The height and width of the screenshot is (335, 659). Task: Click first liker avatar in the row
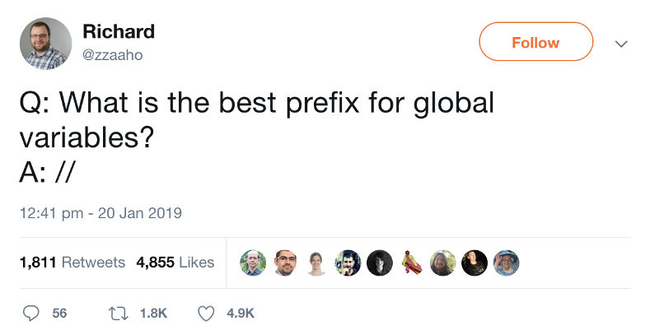[253, 263]
